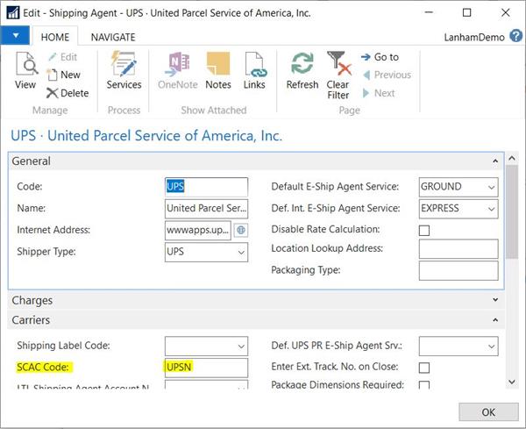Click the Default E-Ship Agent Service label
526x429 pixels.
[335, 187]
